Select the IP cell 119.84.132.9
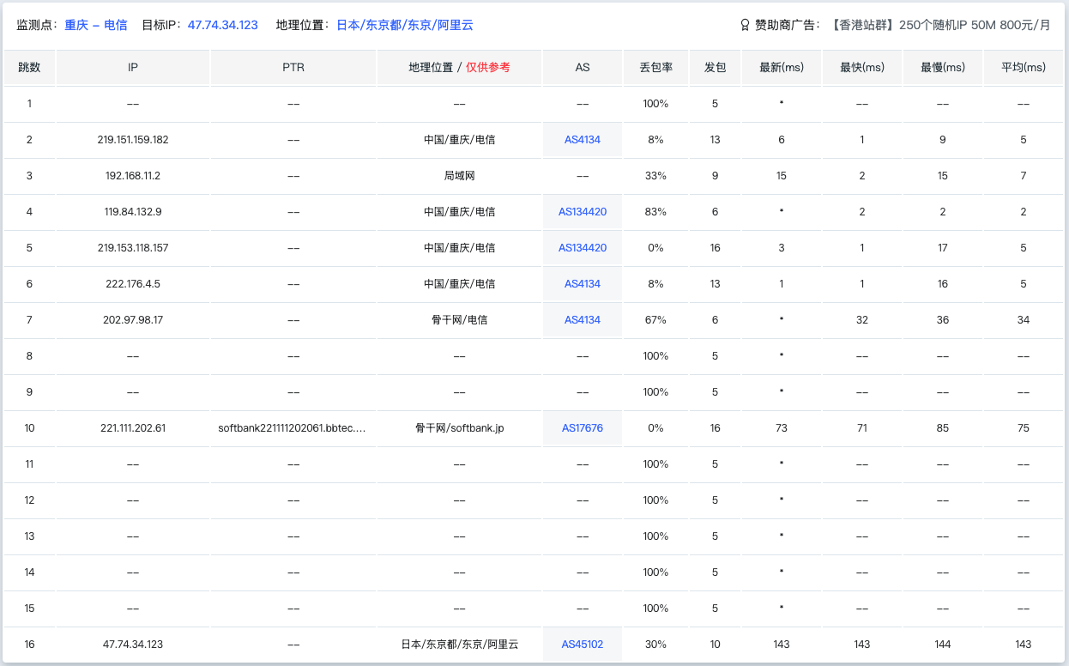Screen dimensions: 1069x666 133,212
